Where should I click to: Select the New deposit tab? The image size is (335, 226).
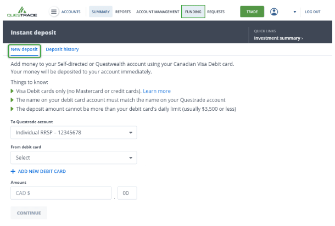click(x=25, y=49)
